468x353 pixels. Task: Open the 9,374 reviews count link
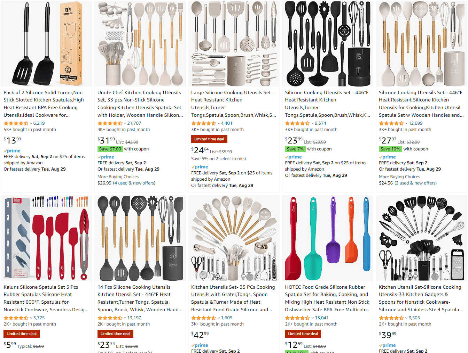tap(320, 123)
